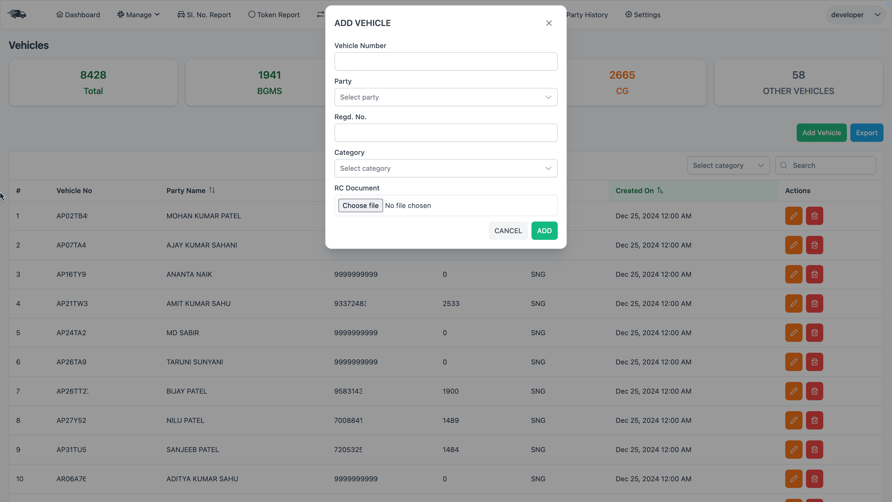892x502 pixels.
Task: Navigate to Party History
Action: [x=587, y=14]
